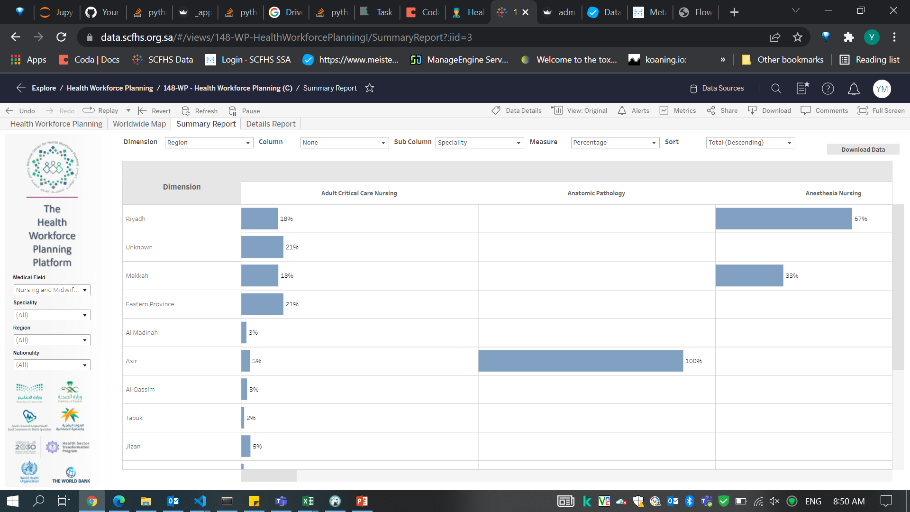
Task: Open the Sort Total (Descending) dropdown
Action: (750, 143)
